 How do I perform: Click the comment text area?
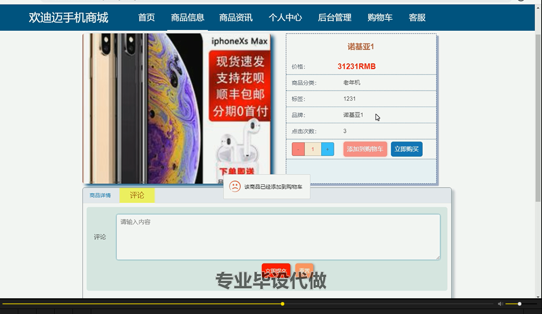coord(278,237)
